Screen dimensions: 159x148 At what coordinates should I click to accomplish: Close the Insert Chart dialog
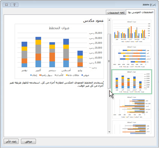[x=6, y=5]
